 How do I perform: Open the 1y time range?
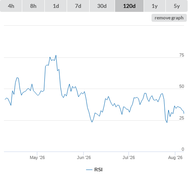(x=155, y=6)
